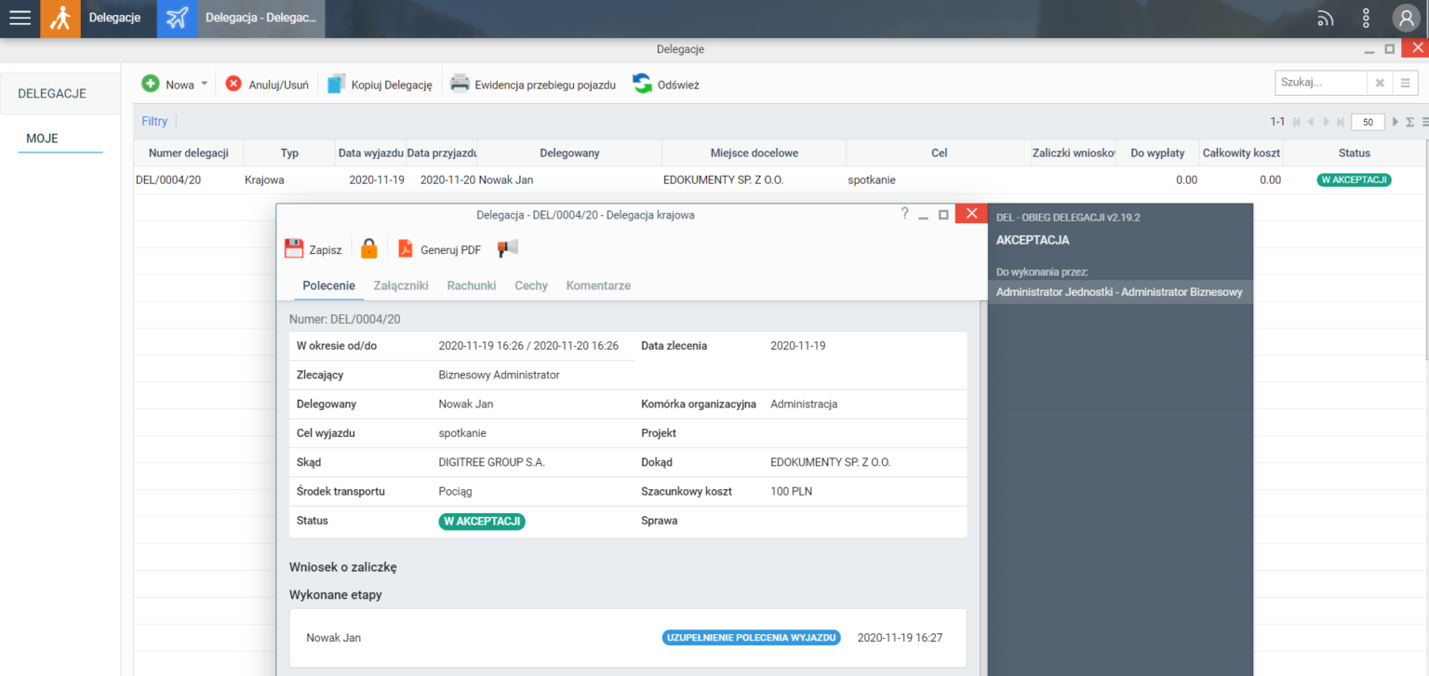Sort by Status column header
Screen dimensions: 1429x676
coord(1354,153)
